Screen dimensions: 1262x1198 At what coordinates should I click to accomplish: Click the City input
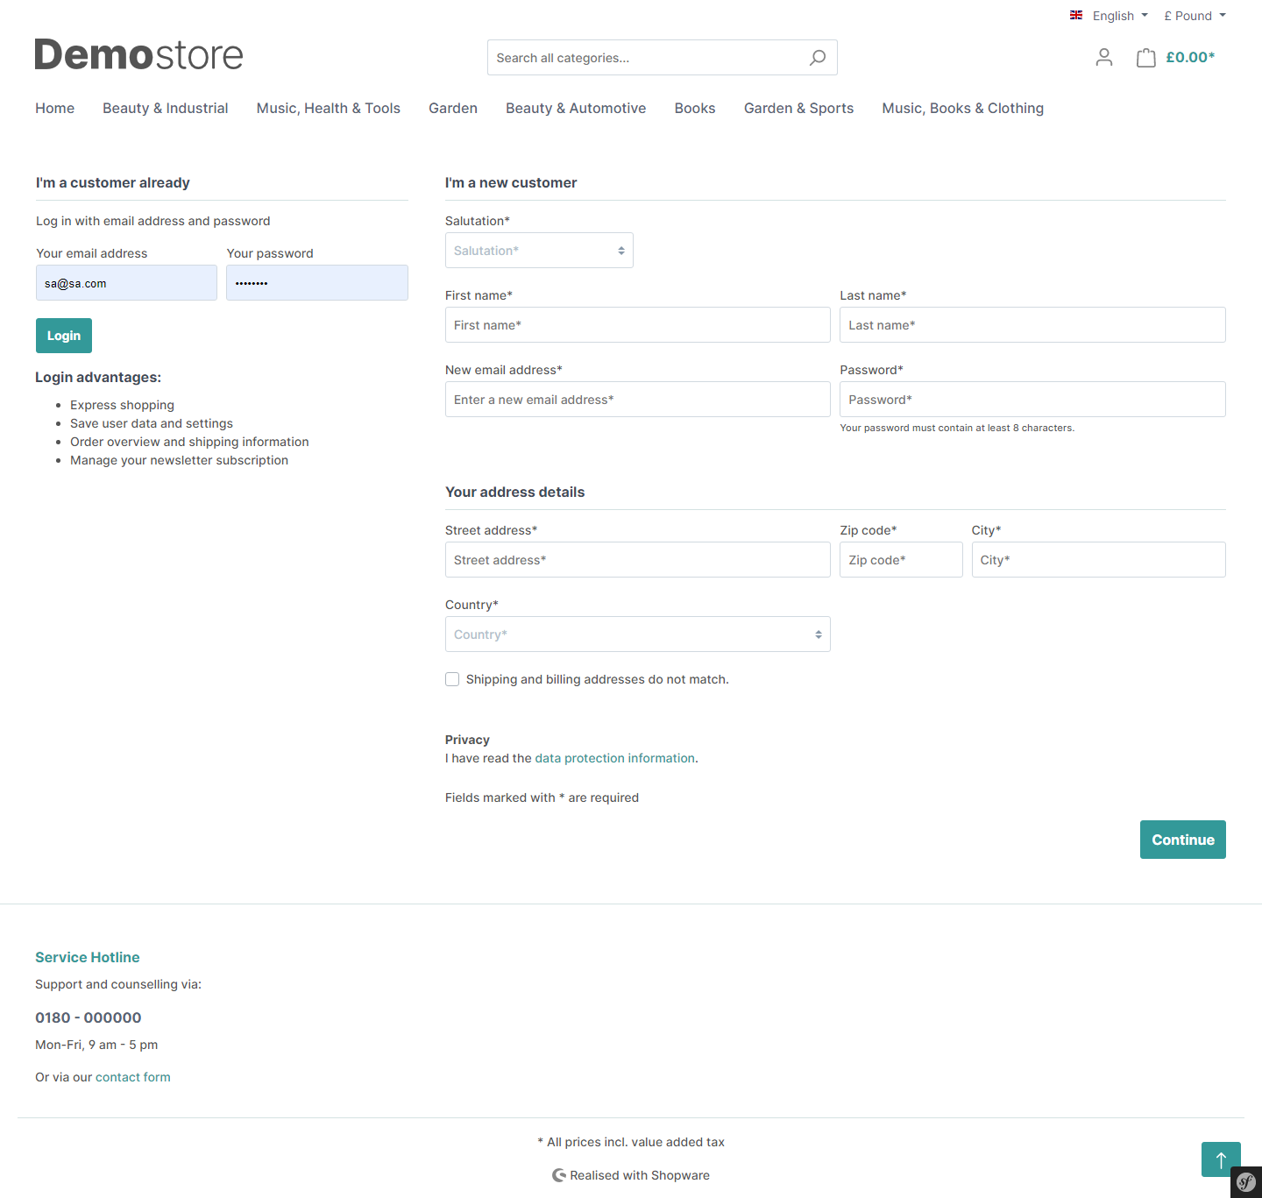point(1099,560)
